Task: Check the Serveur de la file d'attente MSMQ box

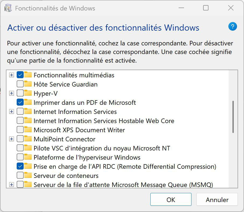Action: (20, 185)
